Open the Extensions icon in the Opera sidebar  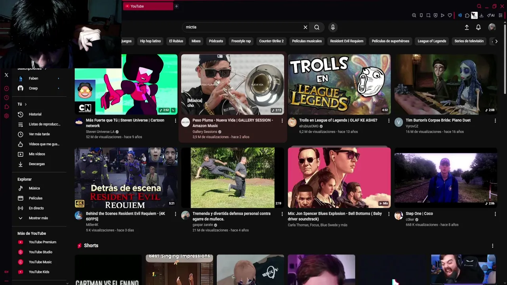click(6, 107)
